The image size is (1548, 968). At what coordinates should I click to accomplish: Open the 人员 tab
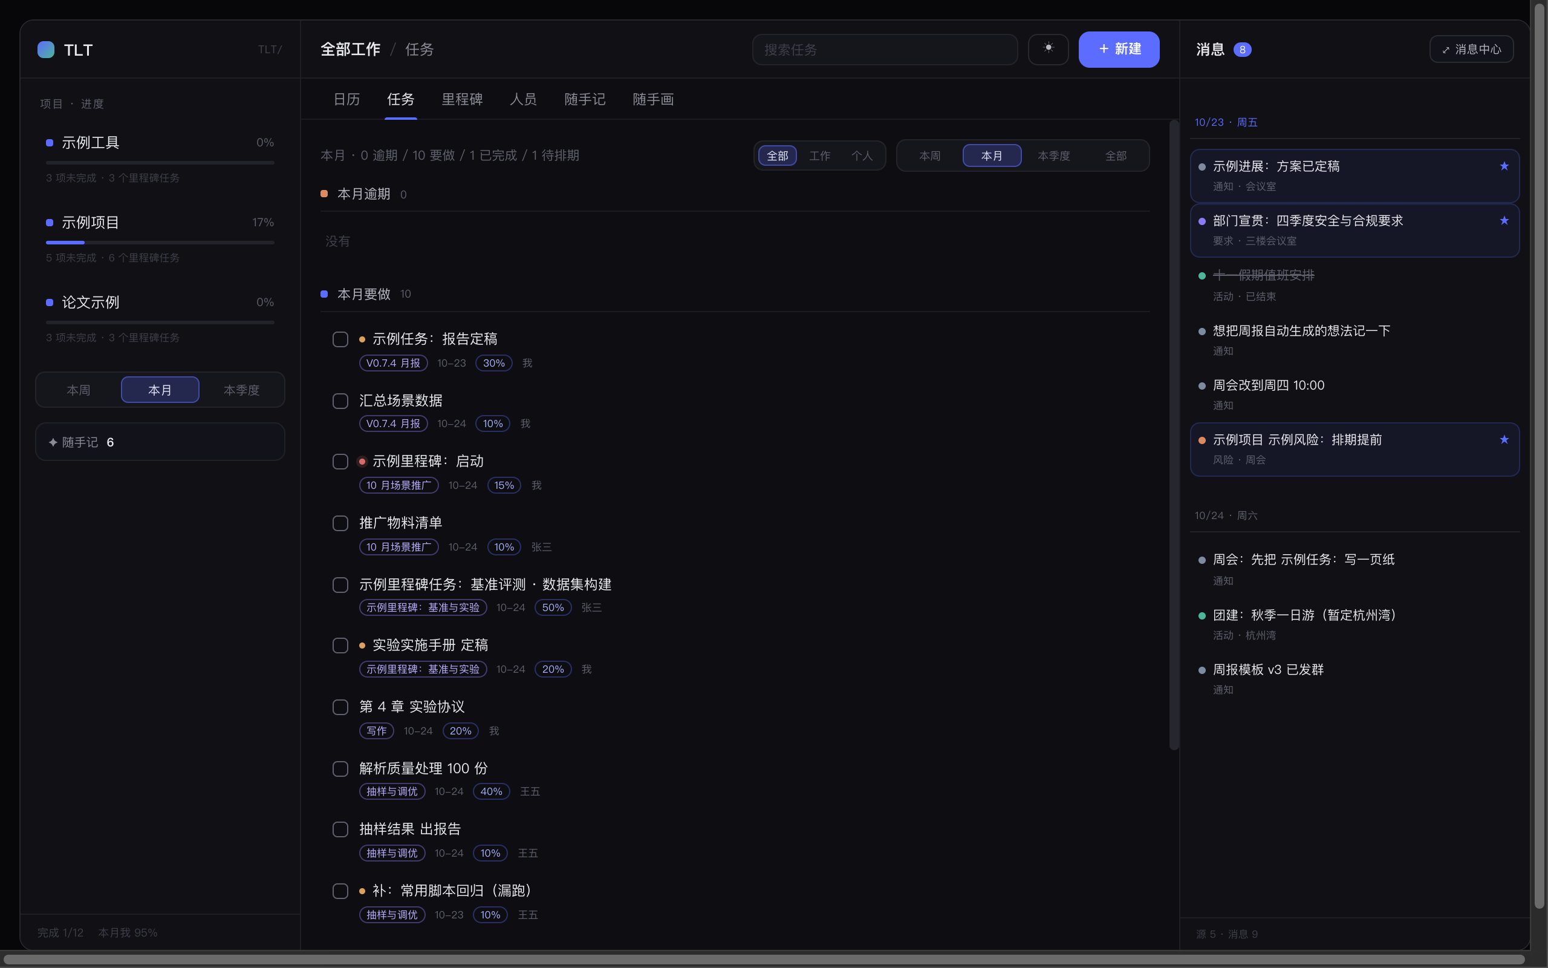tap(523, 99)
